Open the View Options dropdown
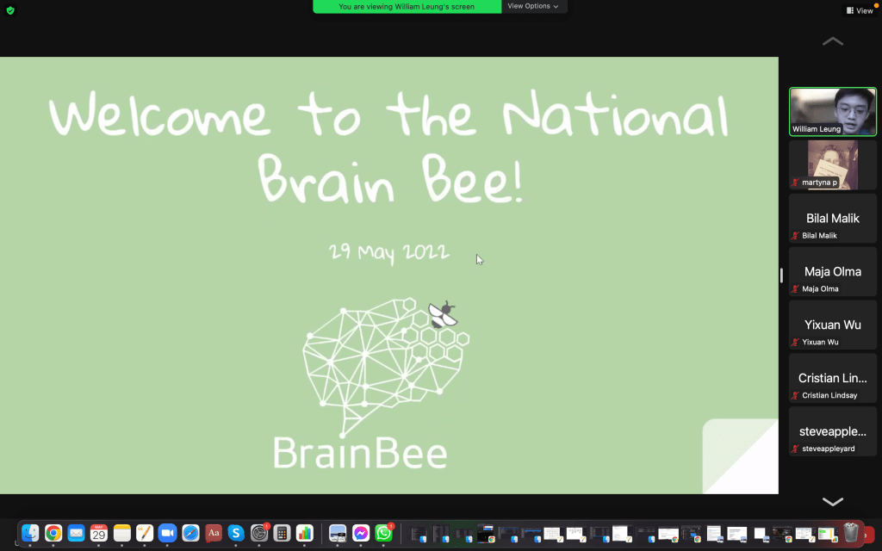 click(532, 6)
